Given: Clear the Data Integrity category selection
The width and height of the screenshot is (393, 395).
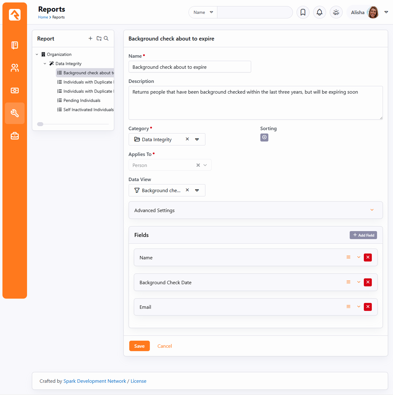Looking at the screenshot, I should point(187,139).
